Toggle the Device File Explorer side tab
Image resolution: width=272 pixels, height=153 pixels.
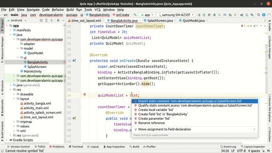(x=270, y=108)
